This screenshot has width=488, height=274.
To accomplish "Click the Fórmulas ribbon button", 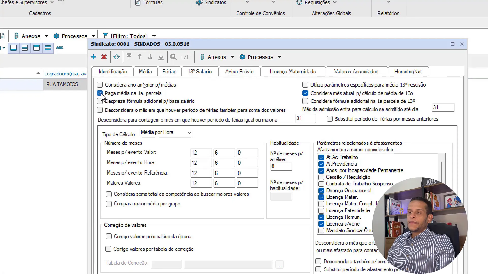I will coord(149,3).
